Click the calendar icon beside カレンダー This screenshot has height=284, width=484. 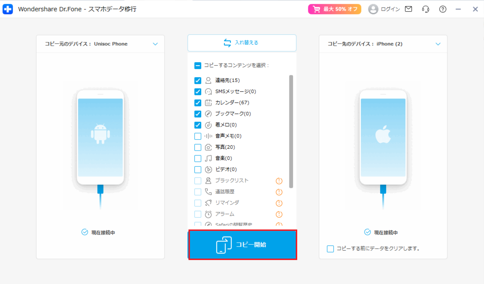pos(208,103)
